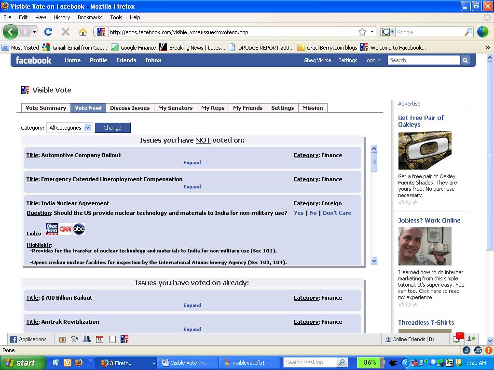Screen dimensions: 494x370
Task: Bookmark page with the star icon
Action: [362, 32]
